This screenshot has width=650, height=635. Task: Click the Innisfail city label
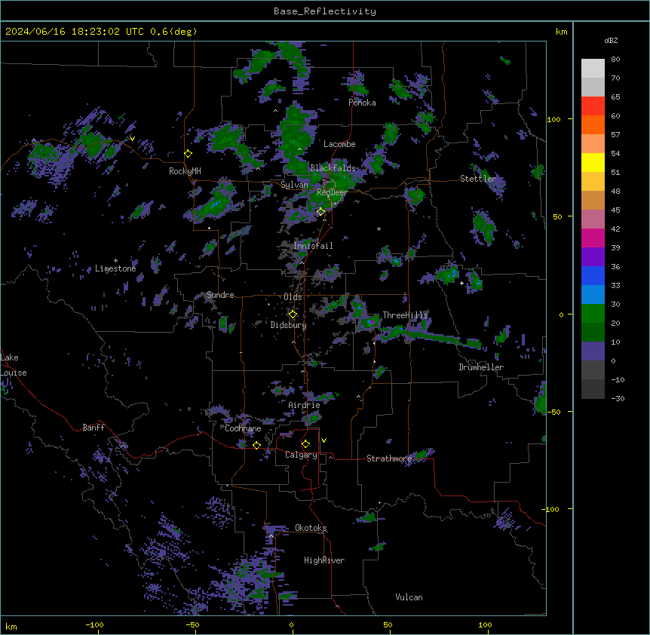313,246
